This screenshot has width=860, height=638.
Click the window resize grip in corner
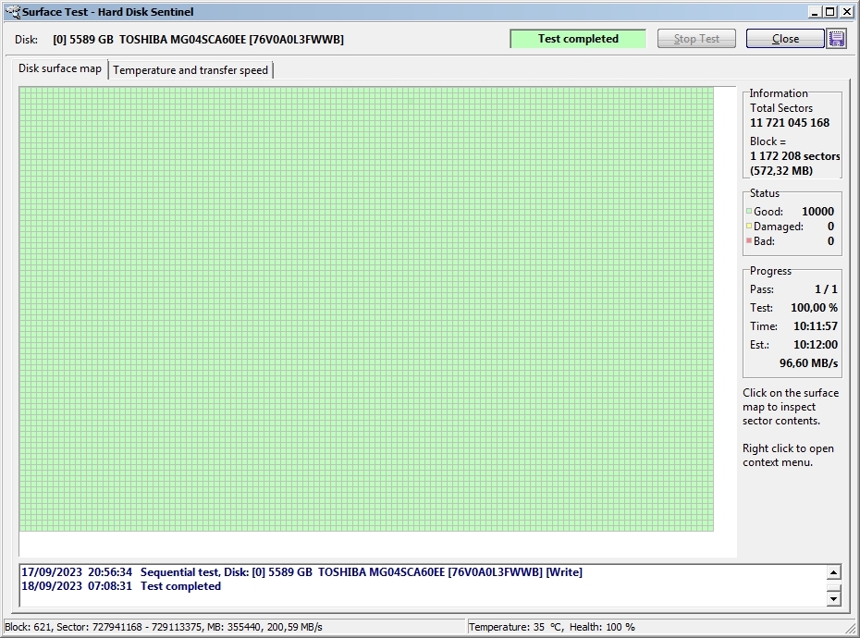[852, 630]
